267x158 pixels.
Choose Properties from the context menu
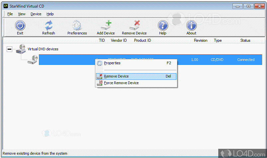pos(136,63)
